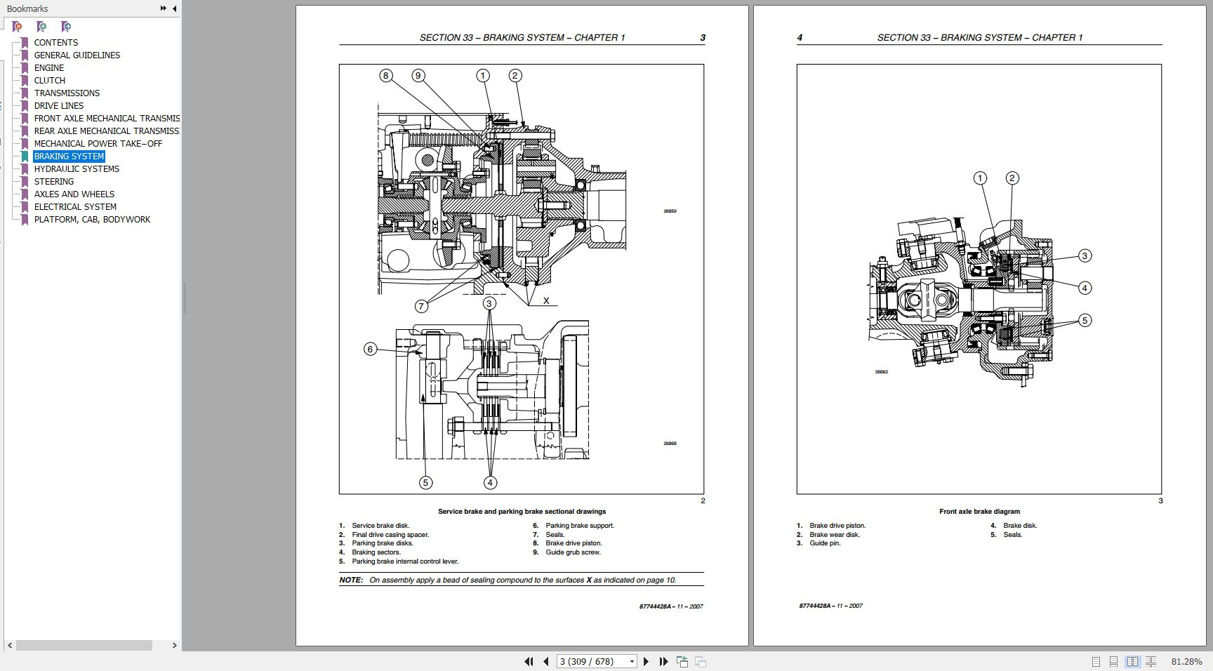Open the HYDRAULIC SYSTEMS section
Viewport: 1213px width, 671px height.
click(76, 168)
